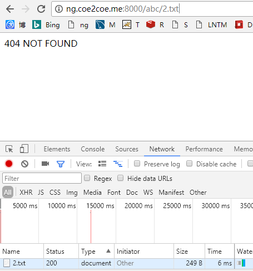Filter requests by Other
Screen dimensions: 253x271
click(198, 193)
